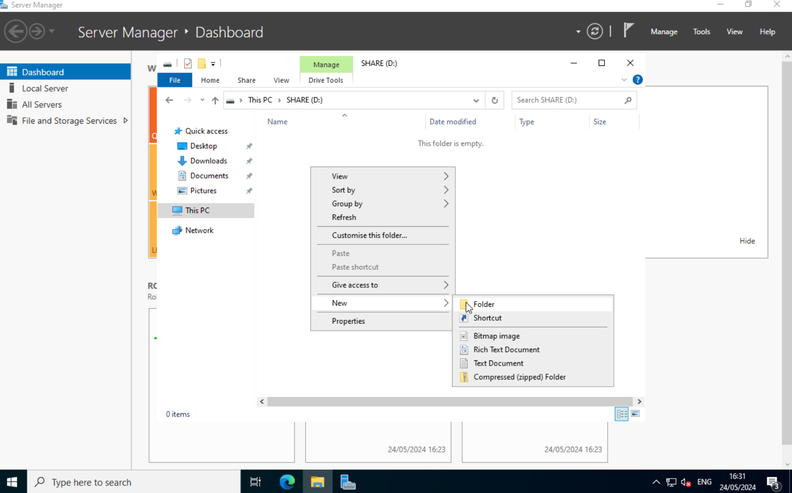This screenshot has height=493, width=792.
Task: Click New folder quick access toolbar icon
Action: (202, 63)
